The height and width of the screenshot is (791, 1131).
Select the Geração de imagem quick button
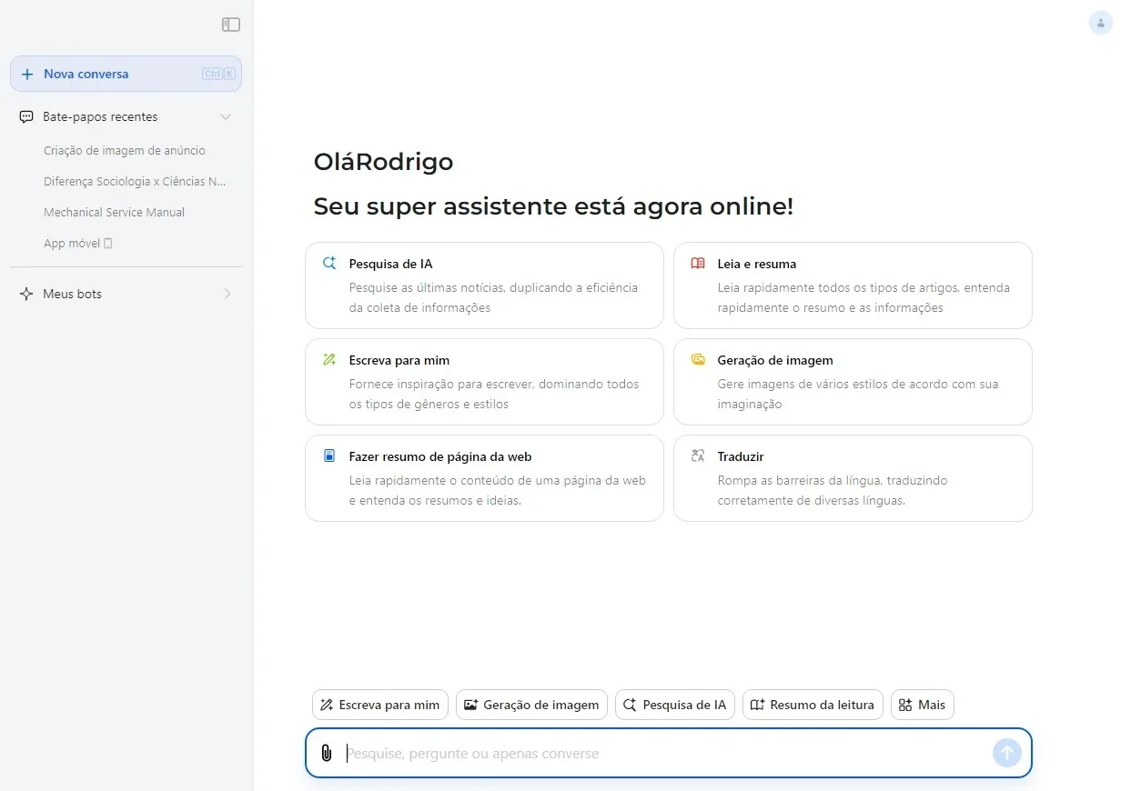pyautogui.click(x=531, y=705)
